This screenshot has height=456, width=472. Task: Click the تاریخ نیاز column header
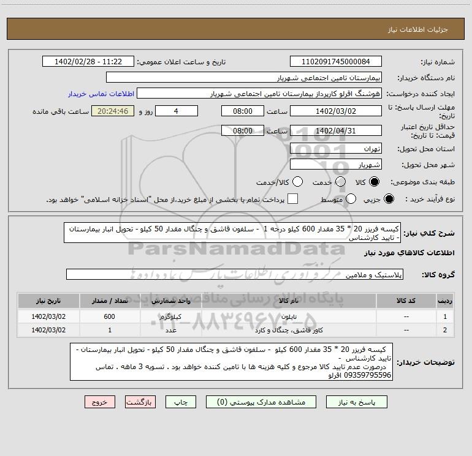(x=48, y=301)
